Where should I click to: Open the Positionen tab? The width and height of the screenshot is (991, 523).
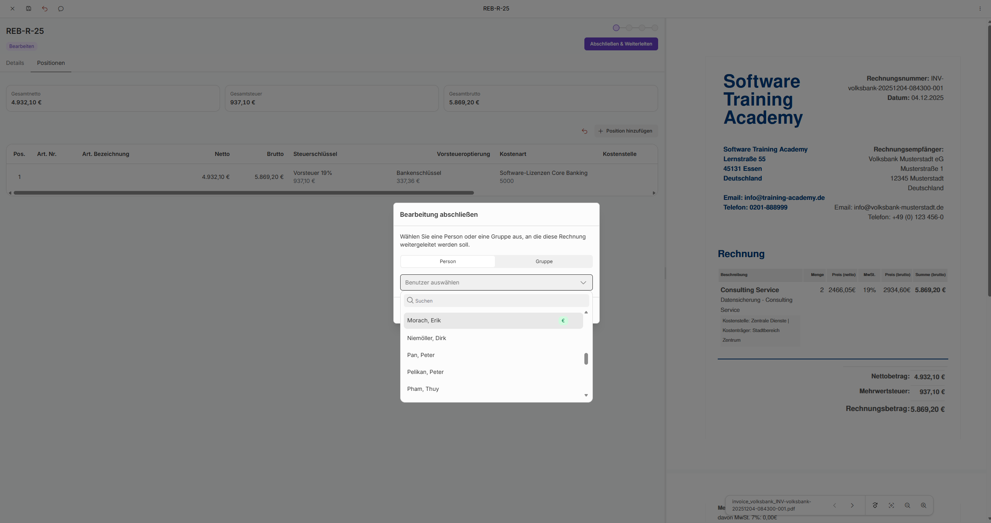[51, 63]
